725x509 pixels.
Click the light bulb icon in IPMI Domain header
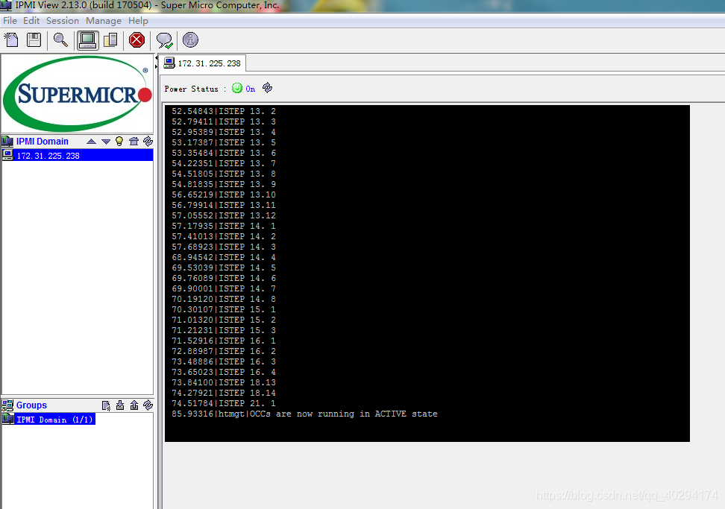coord(119,142)
